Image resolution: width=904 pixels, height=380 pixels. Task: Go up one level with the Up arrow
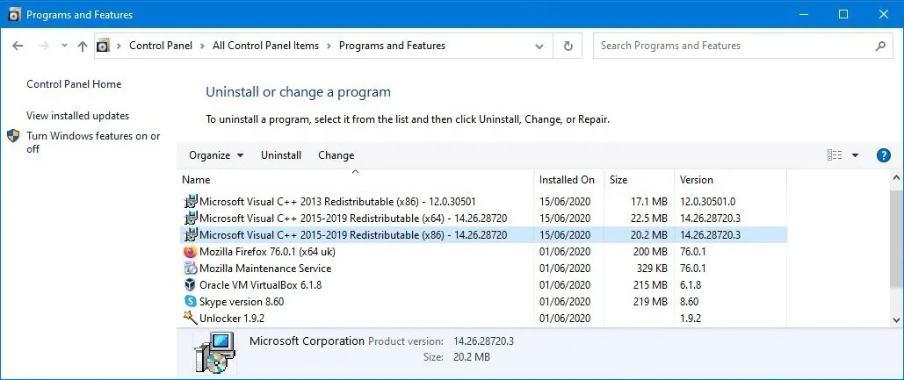click(83, 46)
